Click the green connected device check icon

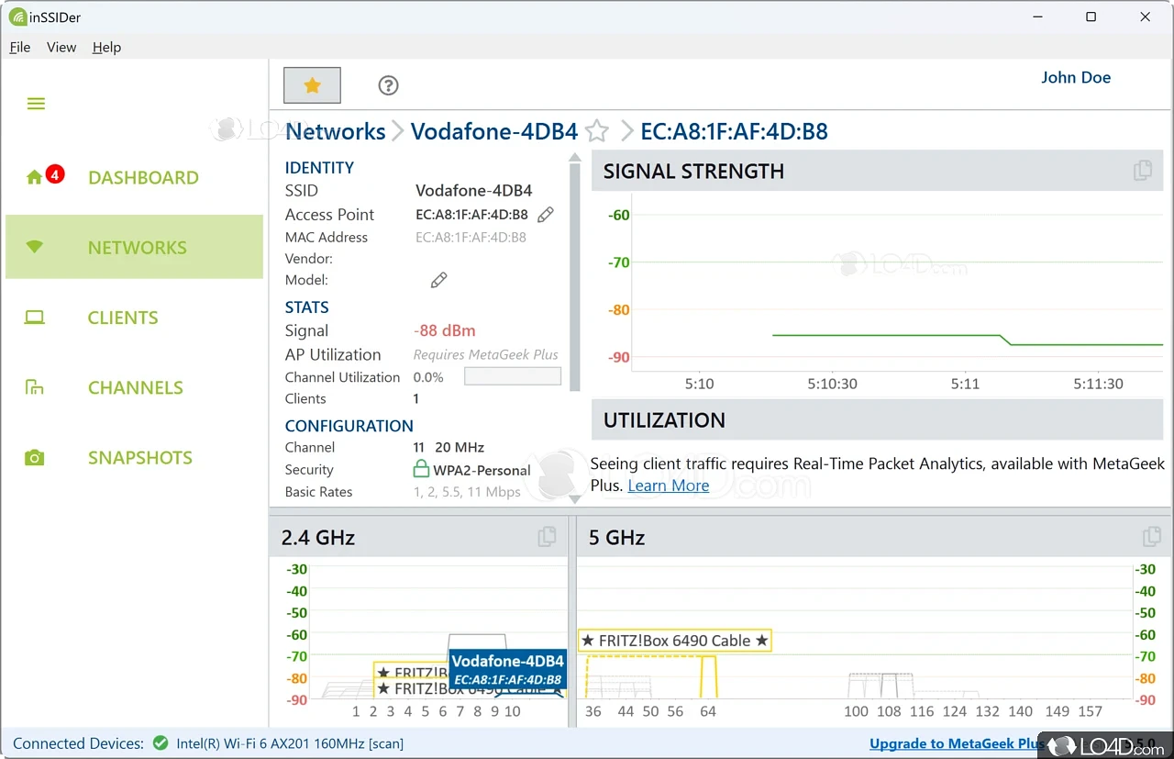click(161, 743)
